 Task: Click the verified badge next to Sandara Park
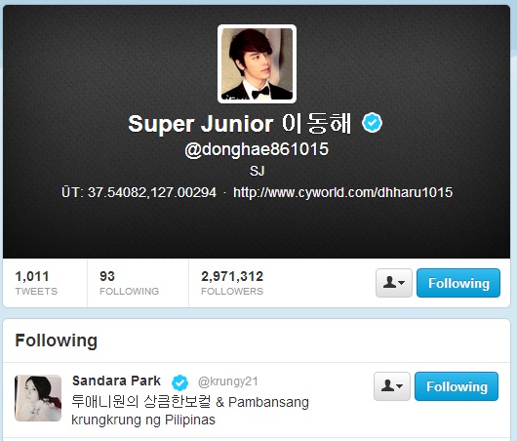[179, 382]
